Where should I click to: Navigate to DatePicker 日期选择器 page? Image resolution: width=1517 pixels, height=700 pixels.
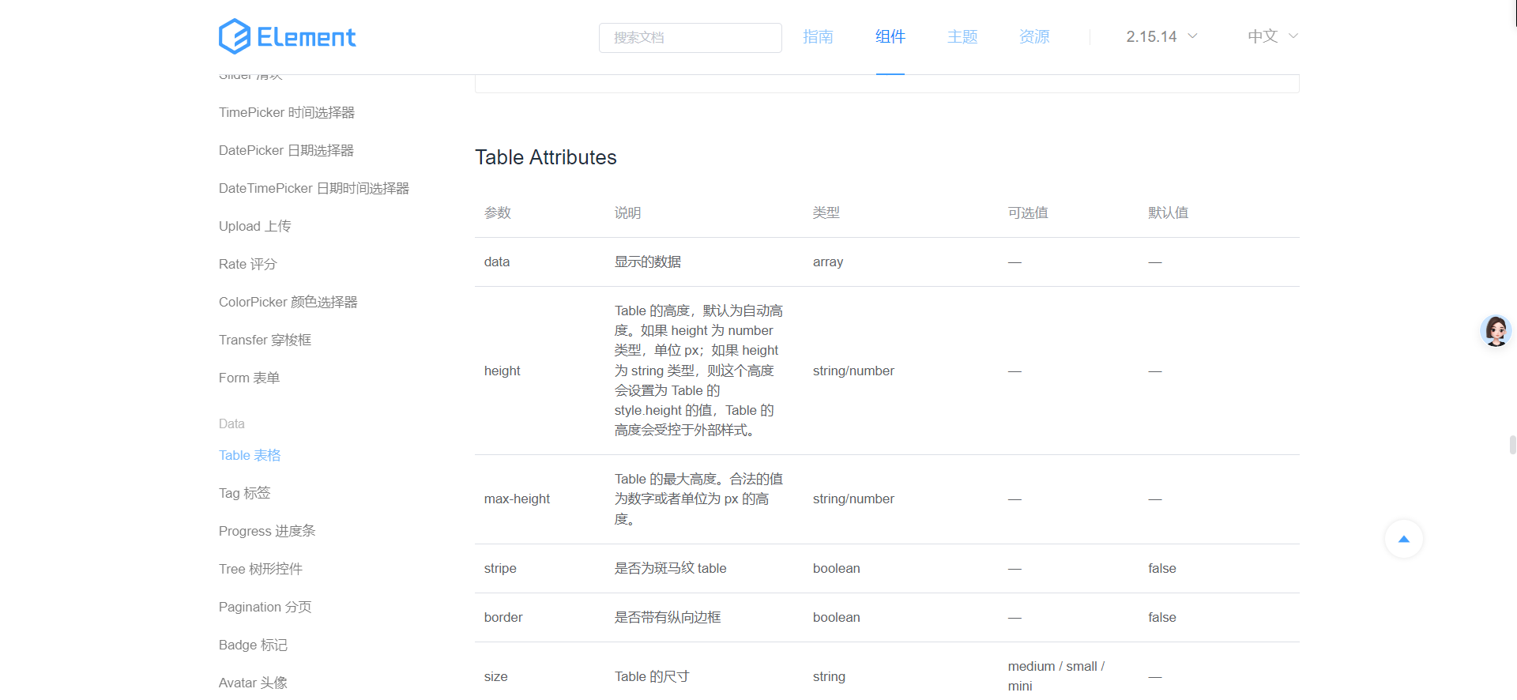[286, 151]
